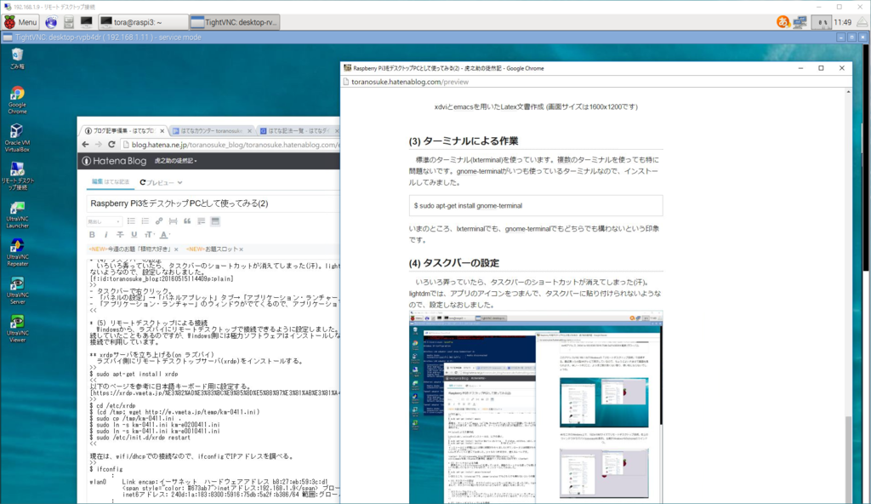Open Oracle VM VirtualBox desktop icon
The height and width of the screenshot is (504, 871).
point(17,138)
